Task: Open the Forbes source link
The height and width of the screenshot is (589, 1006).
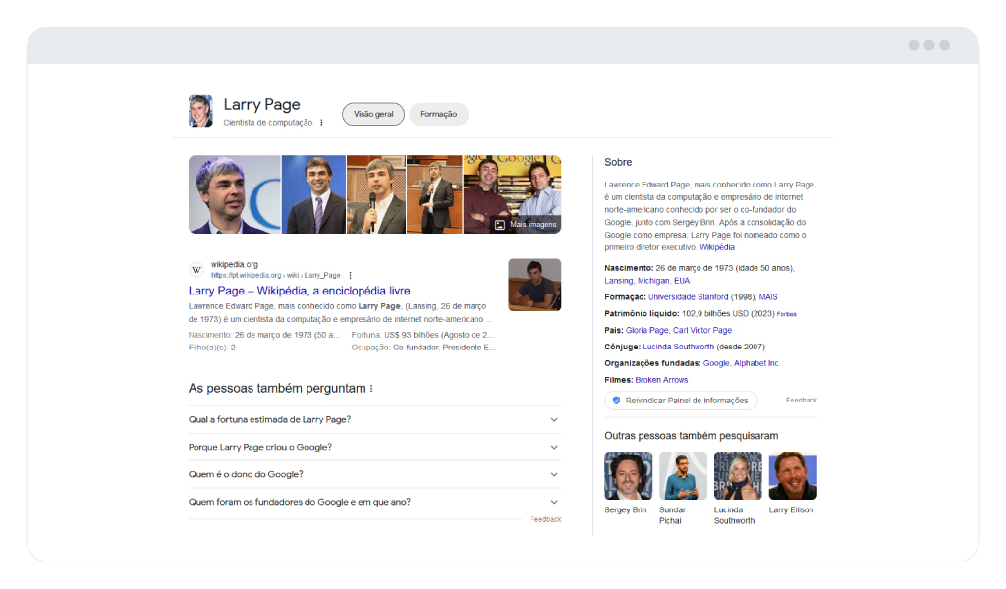Action: [786, 314]
